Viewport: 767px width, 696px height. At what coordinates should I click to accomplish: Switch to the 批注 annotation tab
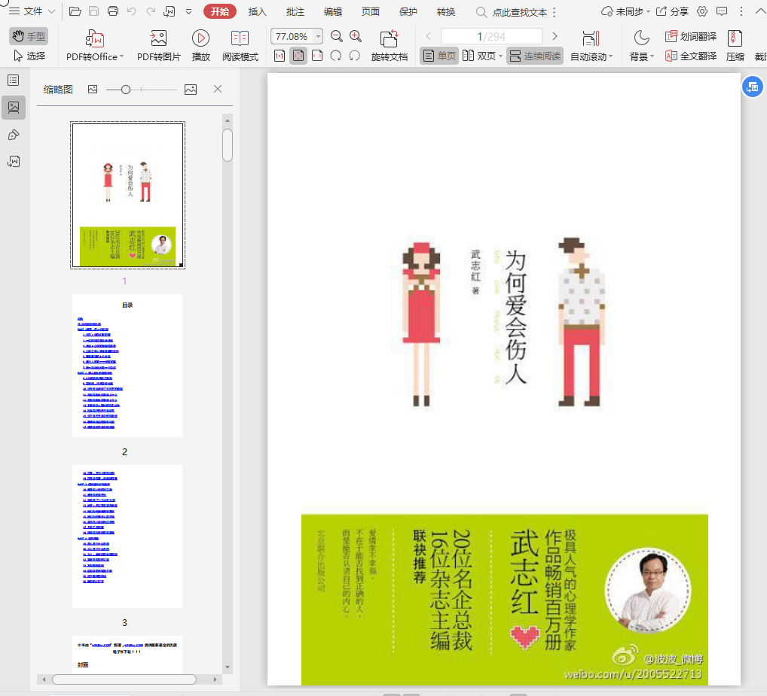pos(295,11)
